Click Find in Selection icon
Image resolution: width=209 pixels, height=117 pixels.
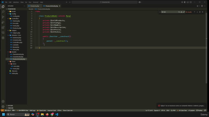click(x=200, y=12)
